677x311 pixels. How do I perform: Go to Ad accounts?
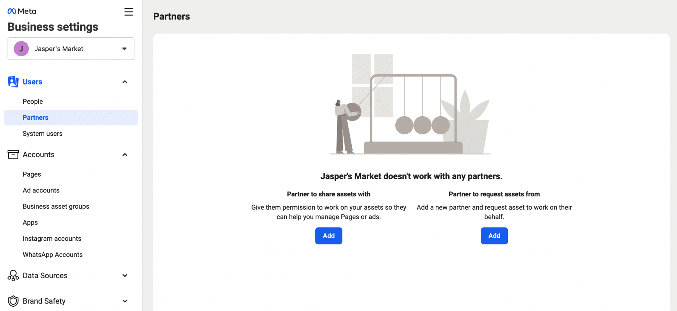41,190
